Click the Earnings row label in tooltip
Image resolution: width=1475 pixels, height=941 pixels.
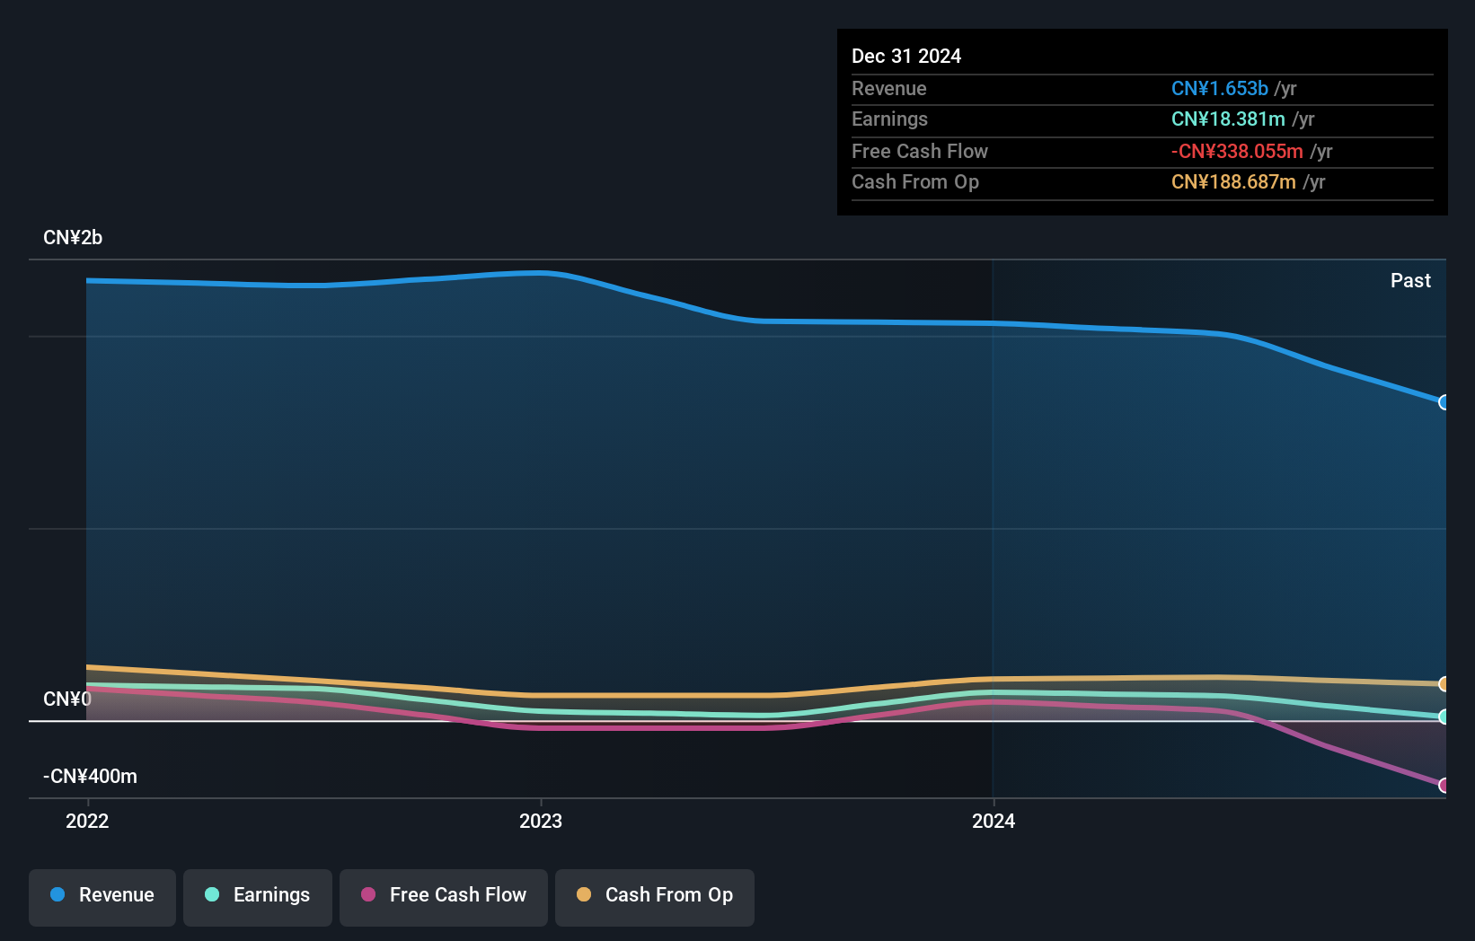click(889, 119)
